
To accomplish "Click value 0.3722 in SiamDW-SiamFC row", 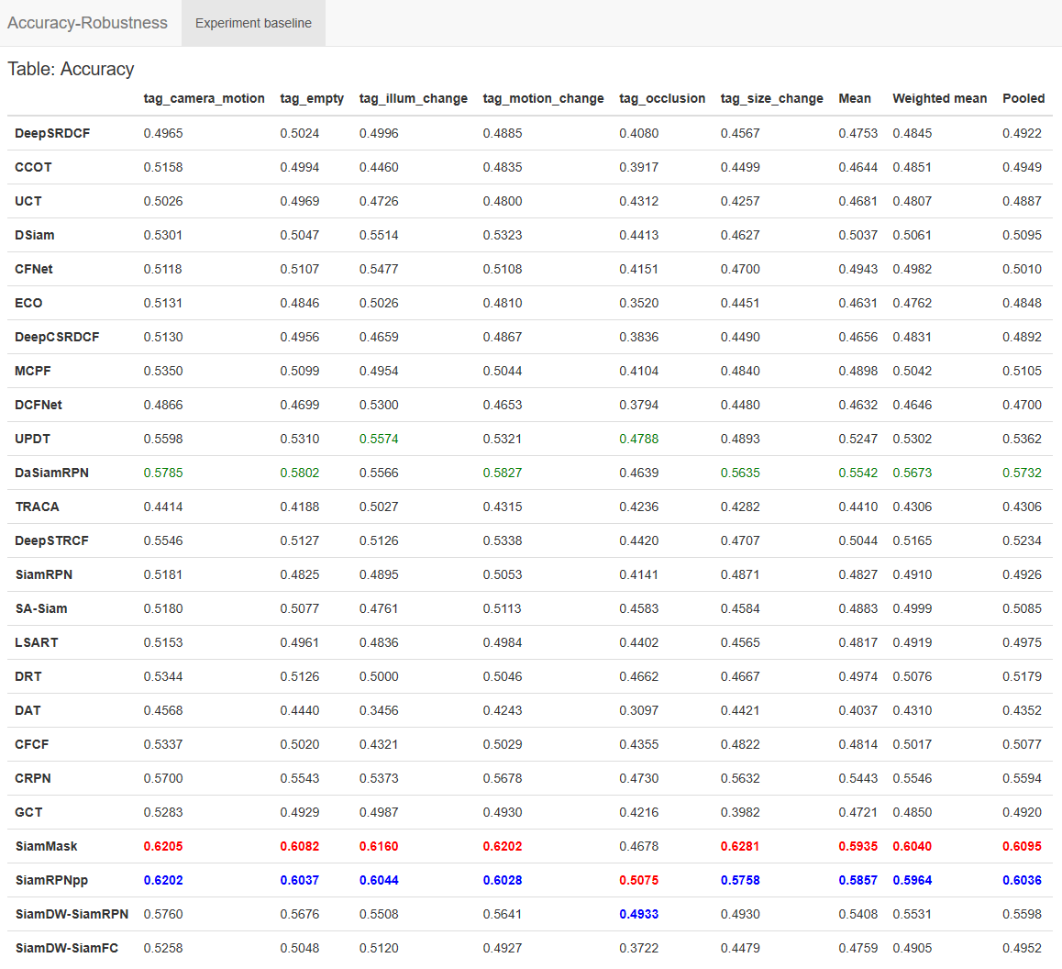I will 638,948.
